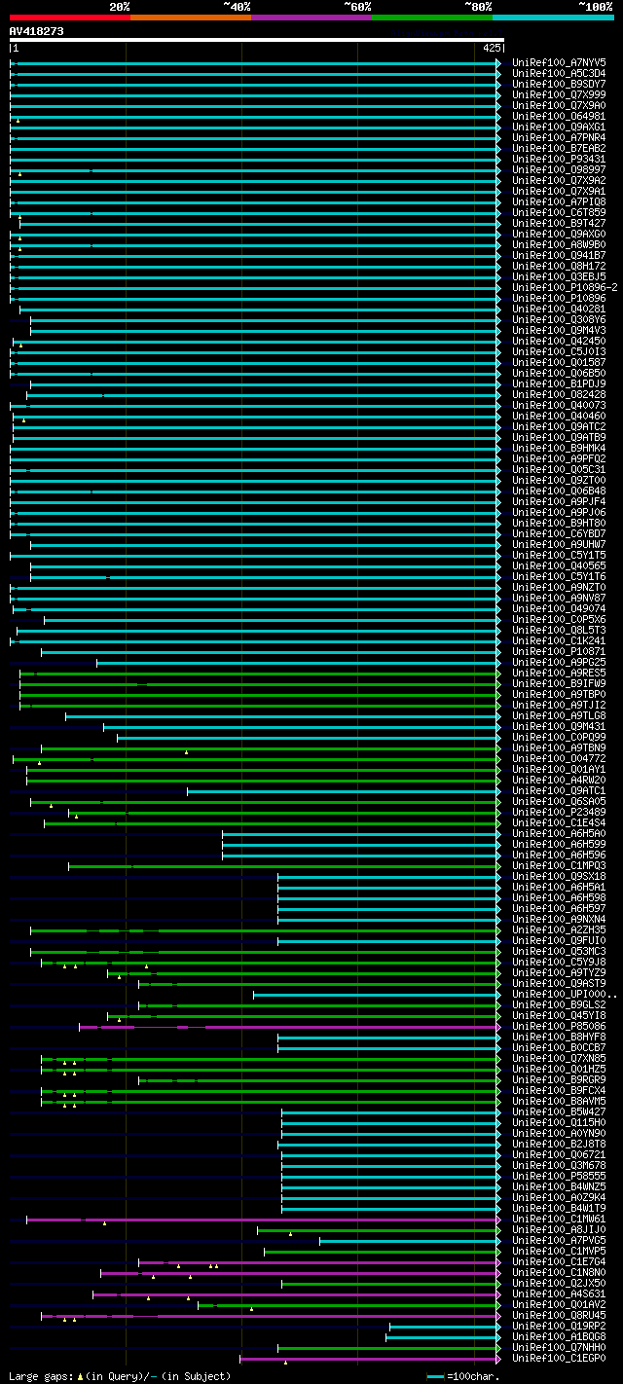Select UniRef100_P10871 hit name

(559, 651)
